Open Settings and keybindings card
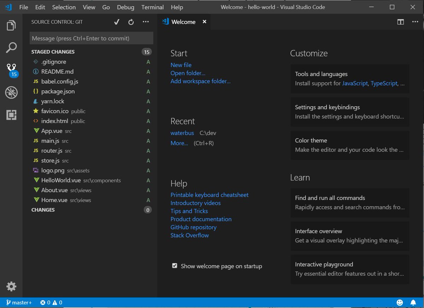This screenshot has height=308, width=424. coord(350,112)
